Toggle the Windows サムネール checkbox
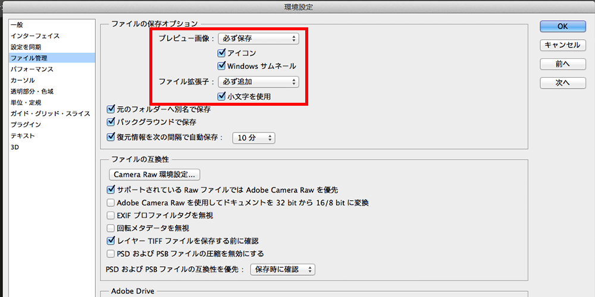This screenshot has height=297, width=595. [x=221, y=66]
